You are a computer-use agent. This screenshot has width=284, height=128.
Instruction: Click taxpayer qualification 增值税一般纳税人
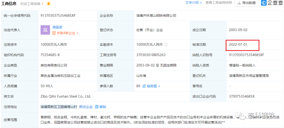242,65
